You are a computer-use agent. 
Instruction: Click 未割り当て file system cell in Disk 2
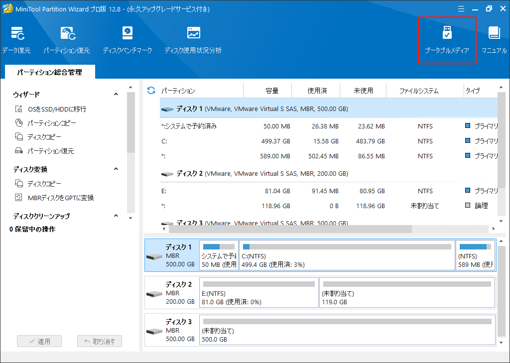click(x=425, y=206)
